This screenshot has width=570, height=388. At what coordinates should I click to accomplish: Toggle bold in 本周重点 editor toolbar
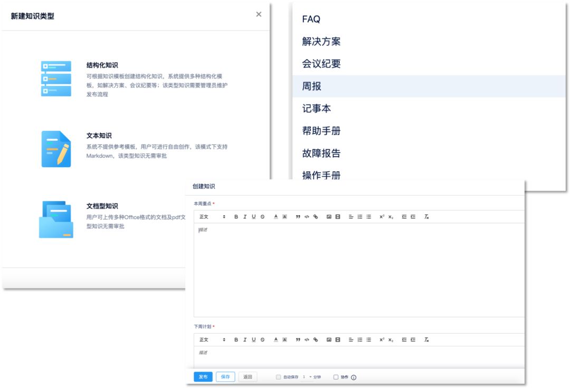click(236, 217)
